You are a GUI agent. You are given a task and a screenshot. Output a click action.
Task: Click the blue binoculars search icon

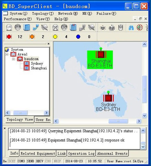131,28
